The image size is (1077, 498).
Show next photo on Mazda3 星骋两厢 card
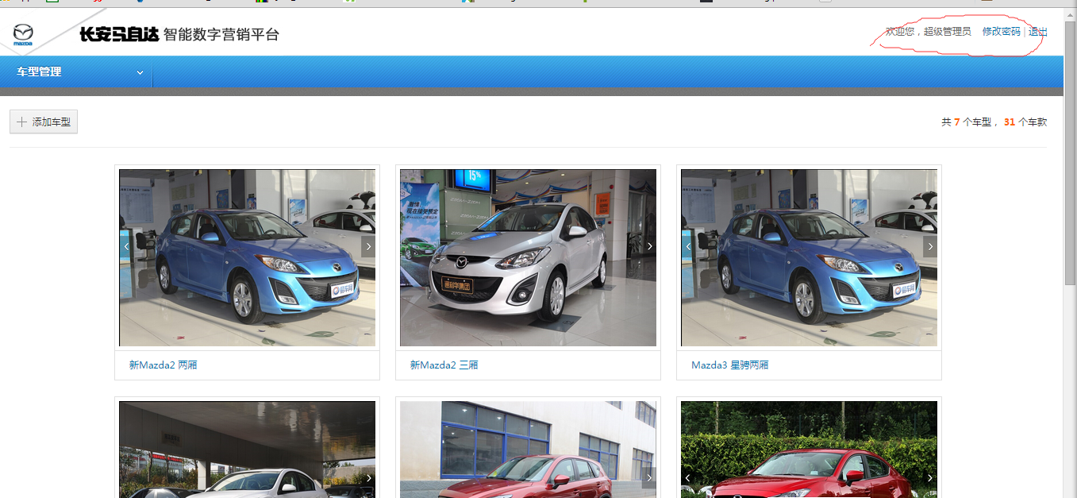(x=930, y=246)
